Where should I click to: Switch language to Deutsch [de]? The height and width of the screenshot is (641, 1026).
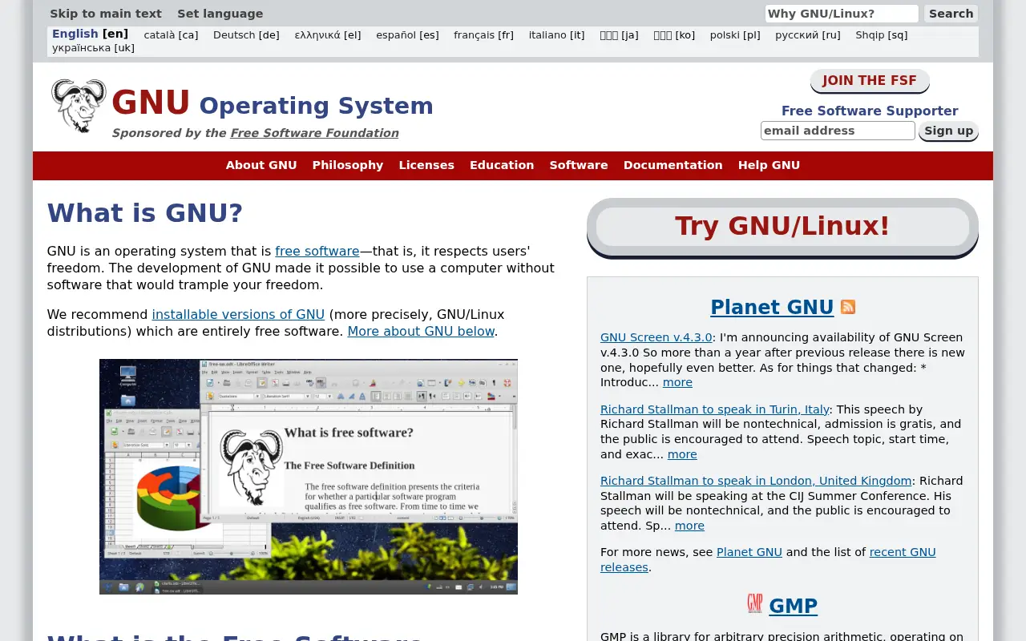[x=246, y=35]
